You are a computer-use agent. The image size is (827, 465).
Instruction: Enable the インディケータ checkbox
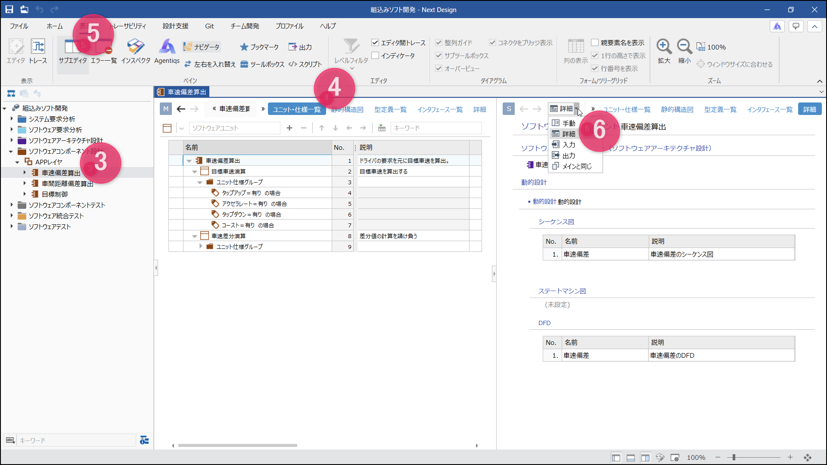[x=375, y=56]
